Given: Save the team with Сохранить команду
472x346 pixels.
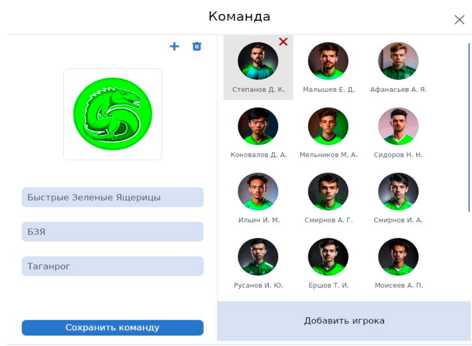Looking at the screenshot, I should pyautogui.click(x=112, y=327).
